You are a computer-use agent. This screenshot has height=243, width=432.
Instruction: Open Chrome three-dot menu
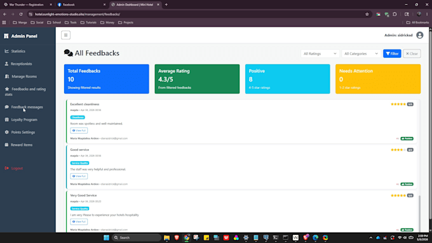coord(427,15)
